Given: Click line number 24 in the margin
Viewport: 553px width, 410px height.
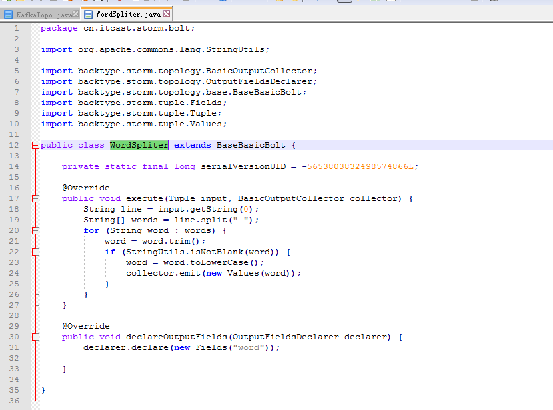Looking at the screenshot, I should coord(14,273).
